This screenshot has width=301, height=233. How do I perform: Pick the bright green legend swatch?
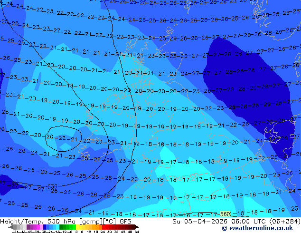click(74, 227)
